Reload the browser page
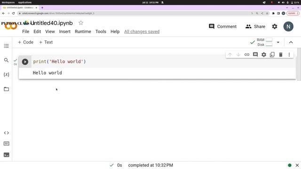 14,13
